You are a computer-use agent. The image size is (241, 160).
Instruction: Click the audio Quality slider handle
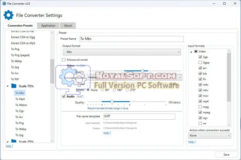pyautogui.click(x=112, y=102)
